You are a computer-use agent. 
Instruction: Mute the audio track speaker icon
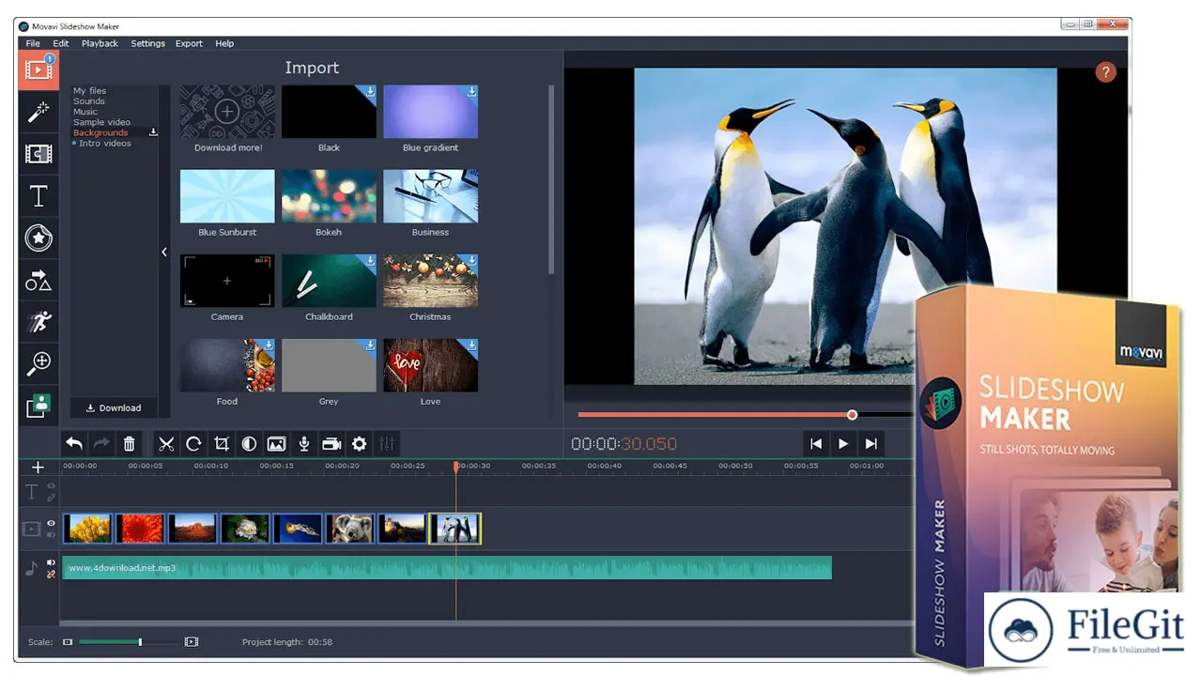[x=51, y=562]
